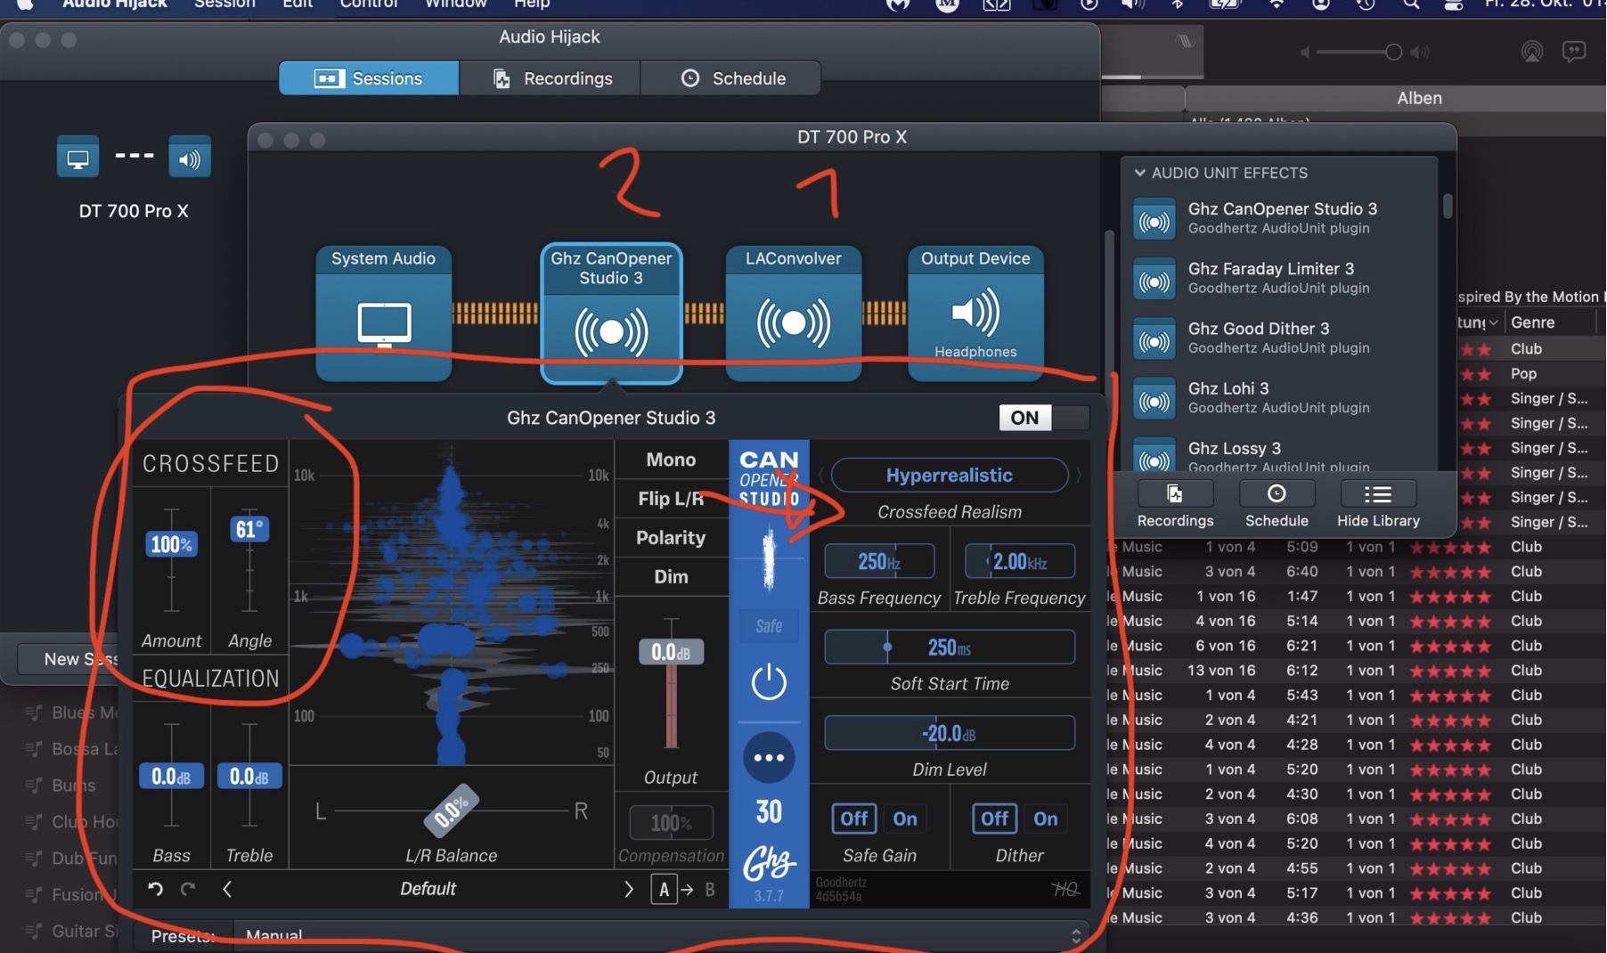Open the three-dots options button in CanOpener
The width and height of the screenshot is (1607, 953).
(769, 758)
